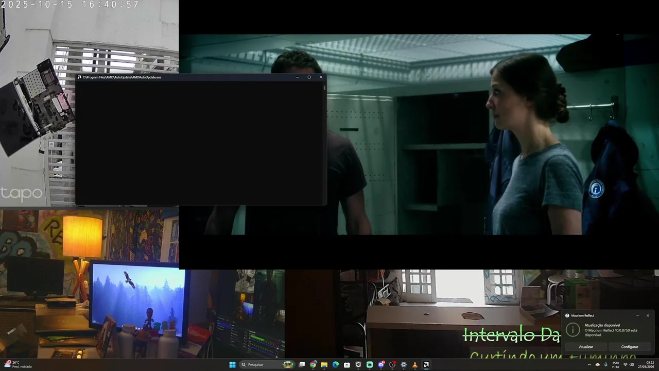Open Microsoft Store from the taskbar
Screen dimensions: 659x371
(347, 365)
